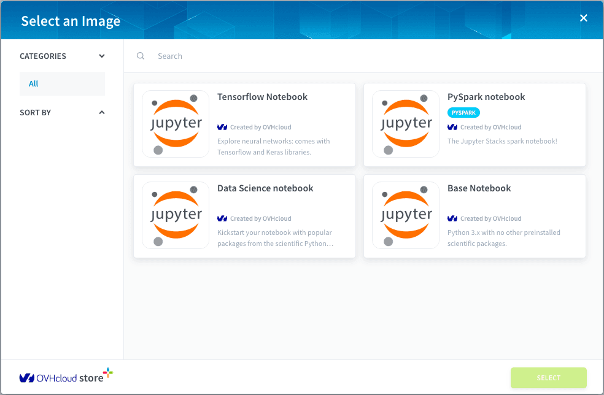Click the Tensorflow and Keras libraries description
Viewport: 604px width, 395px height.
tap(274, 147)
